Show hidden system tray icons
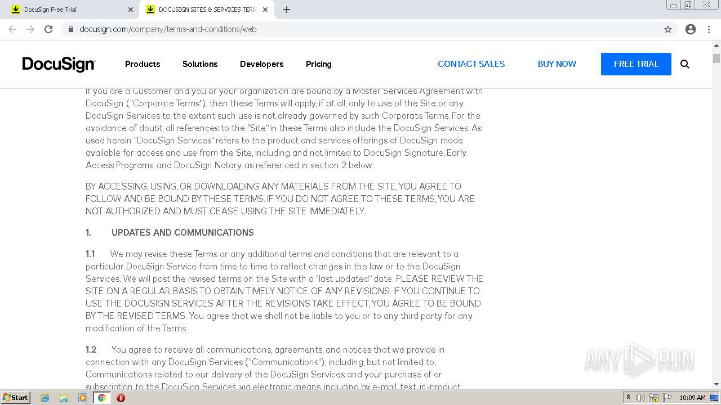The image size is (721, 405). coord(628,398)
